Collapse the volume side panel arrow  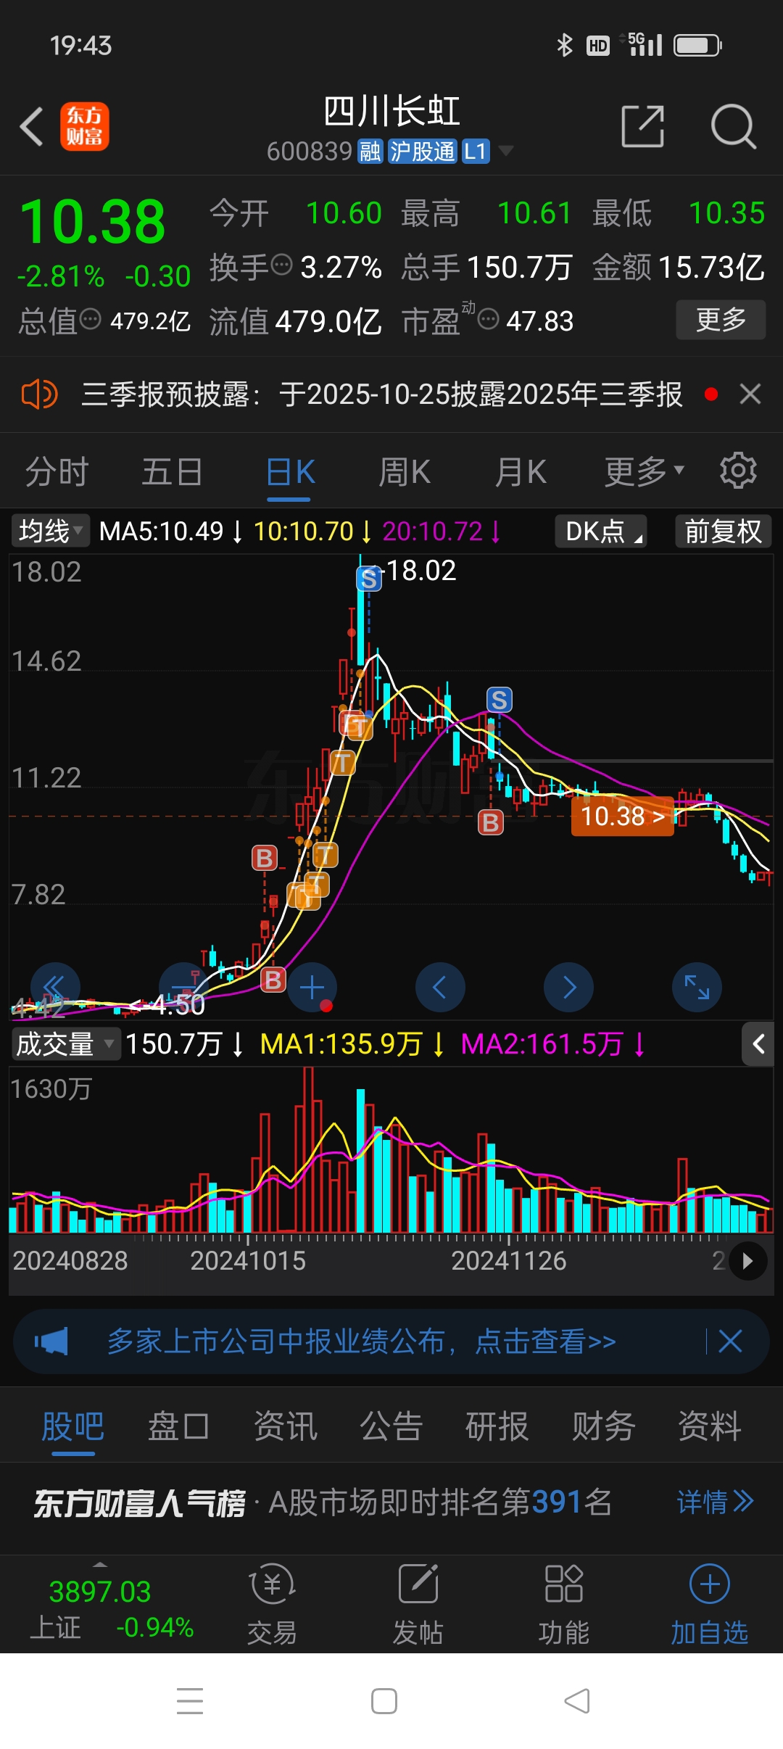pyautogui.click(x=758, y=1044)
